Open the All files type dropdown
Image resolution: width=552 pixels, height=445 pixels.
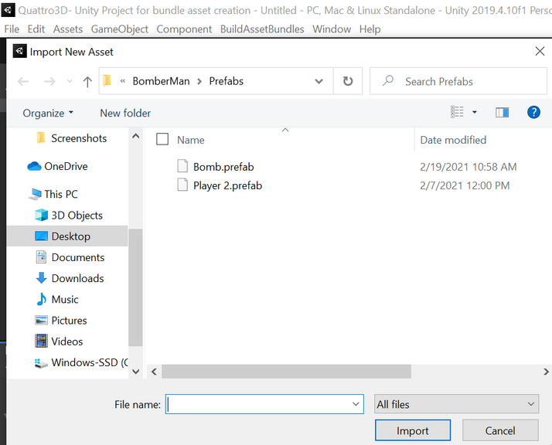[x=455, y=404]
